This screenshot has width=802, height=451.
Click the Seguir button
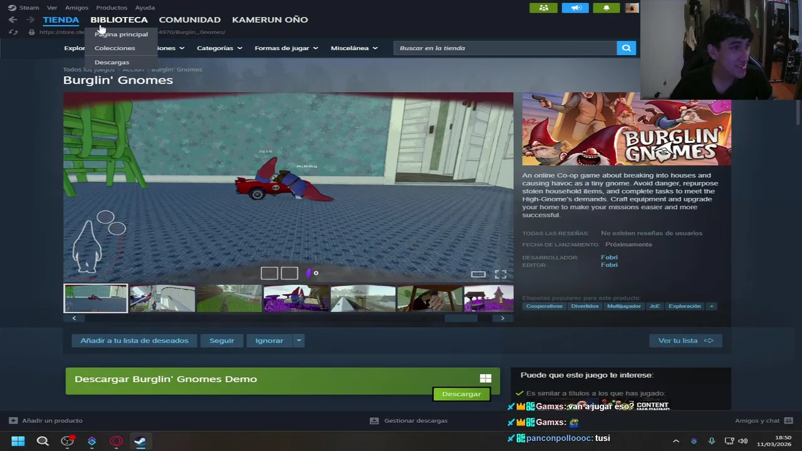[x=222, y=341]
